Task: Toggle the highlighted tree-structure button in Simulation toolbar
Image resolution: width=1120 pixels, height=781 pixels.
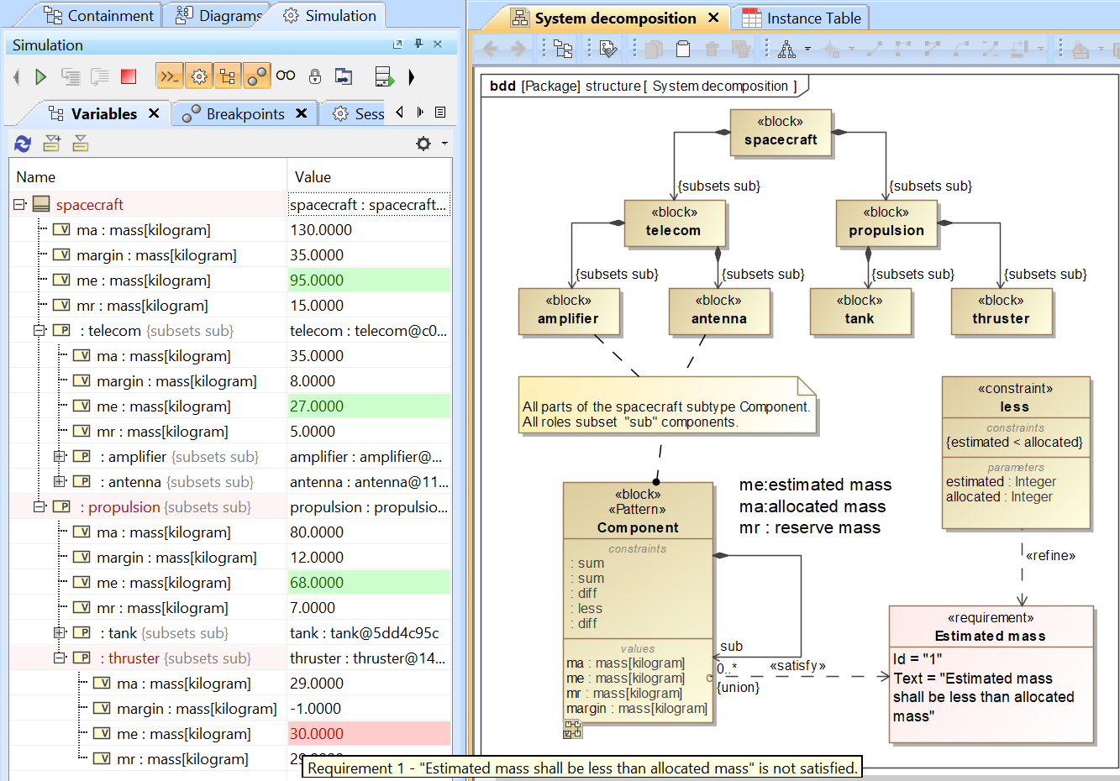Action: (x=228, y=77)
